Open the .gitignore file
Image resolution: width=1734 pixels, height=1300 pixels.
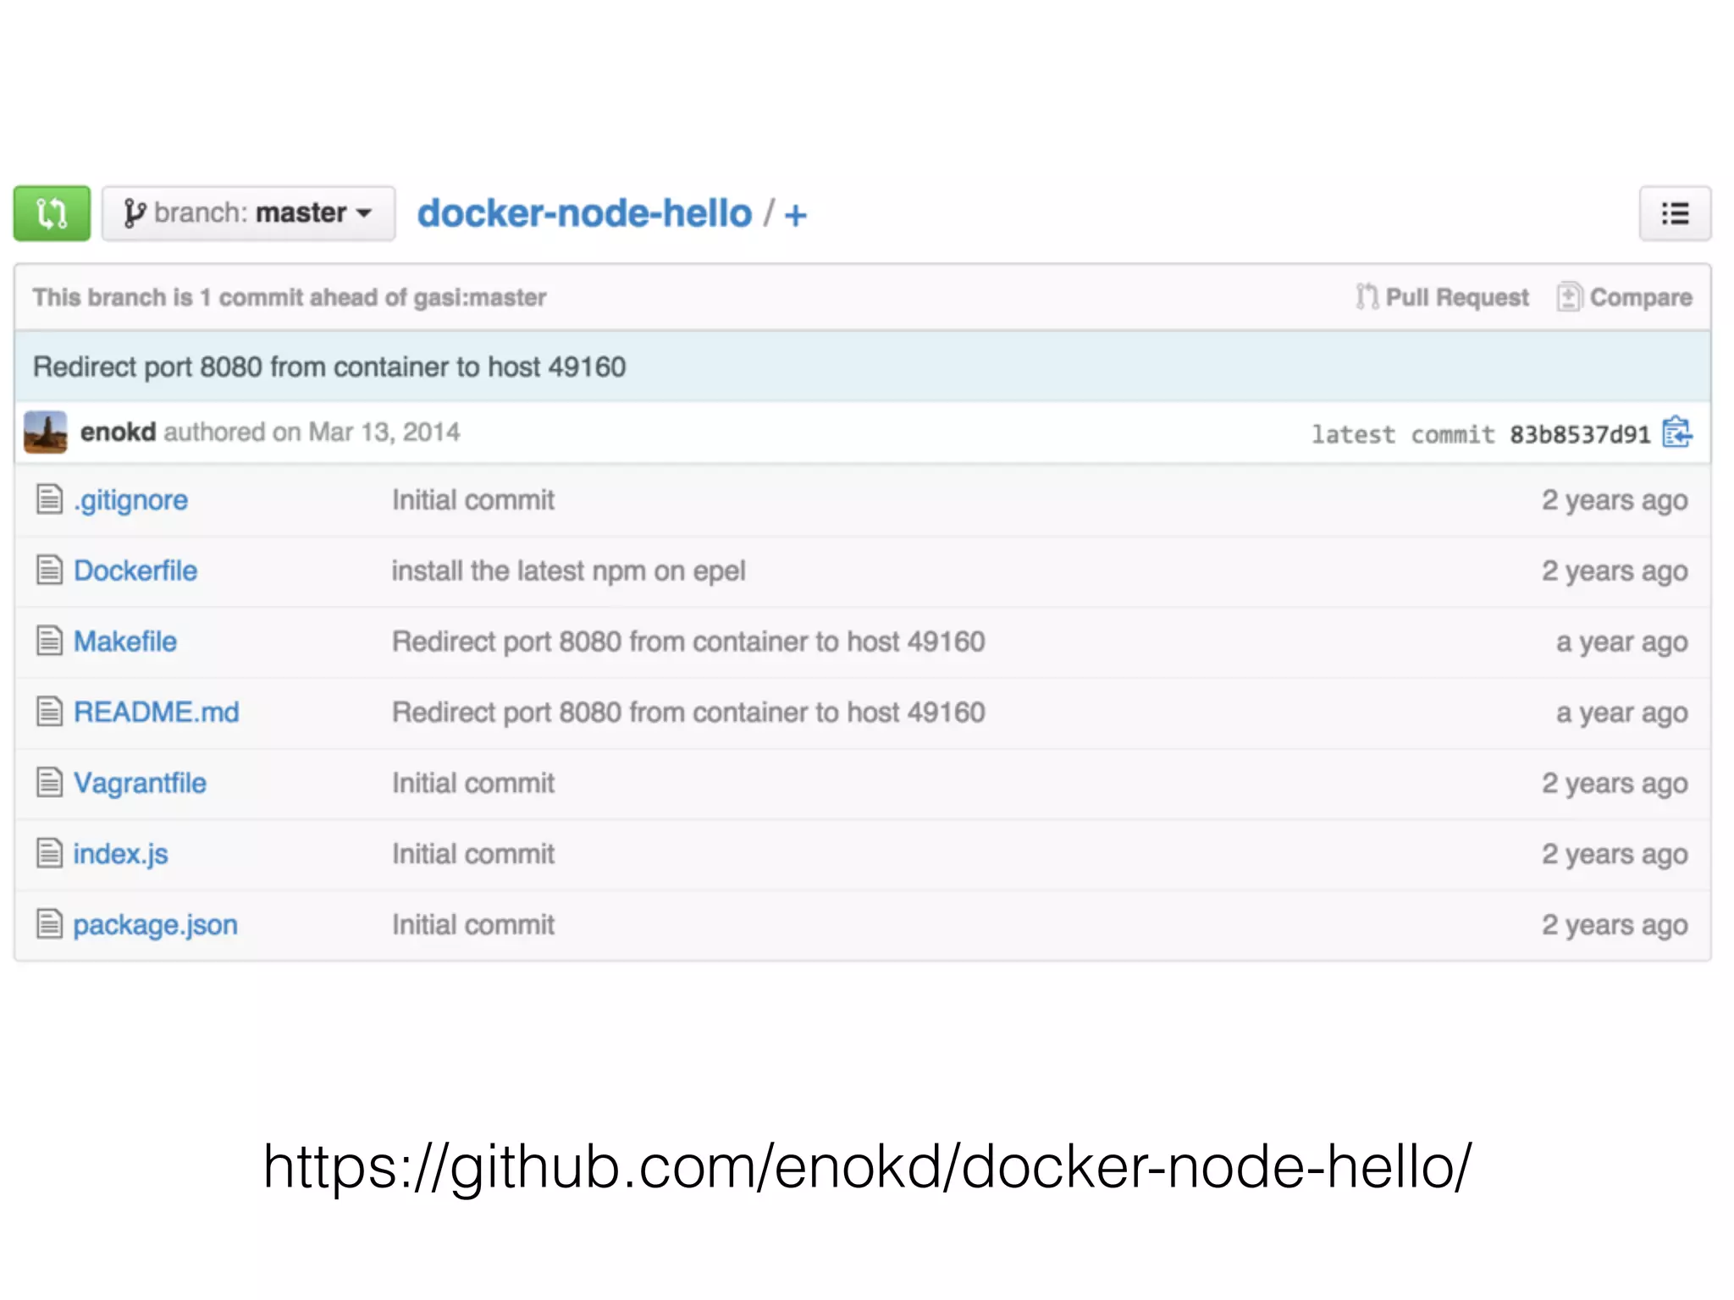(130, 500)
